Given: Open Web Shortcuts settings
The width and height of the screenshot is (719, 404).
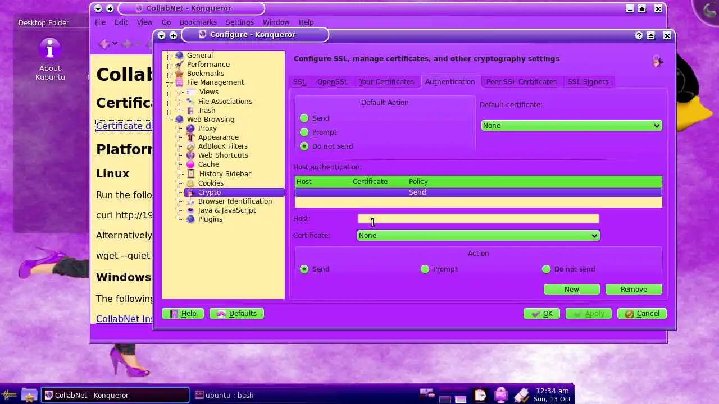Looking at the screenshot, I should point(223,155).
